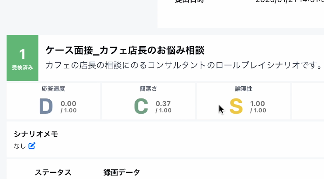Click the 1.00 / 1.00 logic score
Image resolution: width=324 pixels, height=179 pixels.
click(x=258, y=107)
